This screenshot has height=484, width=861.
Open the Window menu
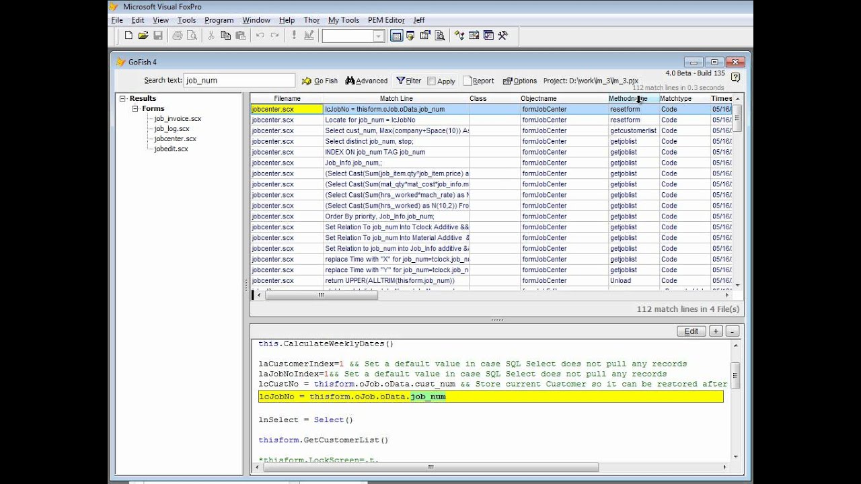click(256, 20)
